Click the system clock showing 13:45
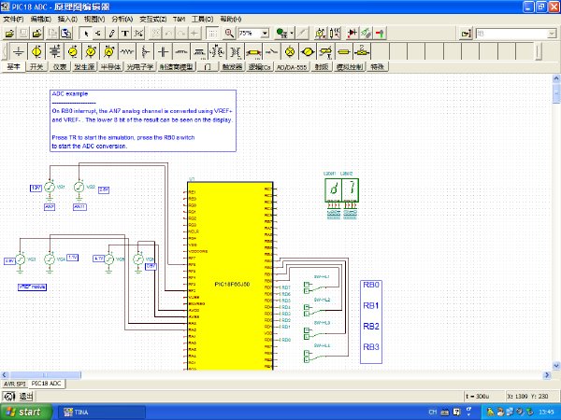Viewport: 561px width, 420px height. pos(547,413)
